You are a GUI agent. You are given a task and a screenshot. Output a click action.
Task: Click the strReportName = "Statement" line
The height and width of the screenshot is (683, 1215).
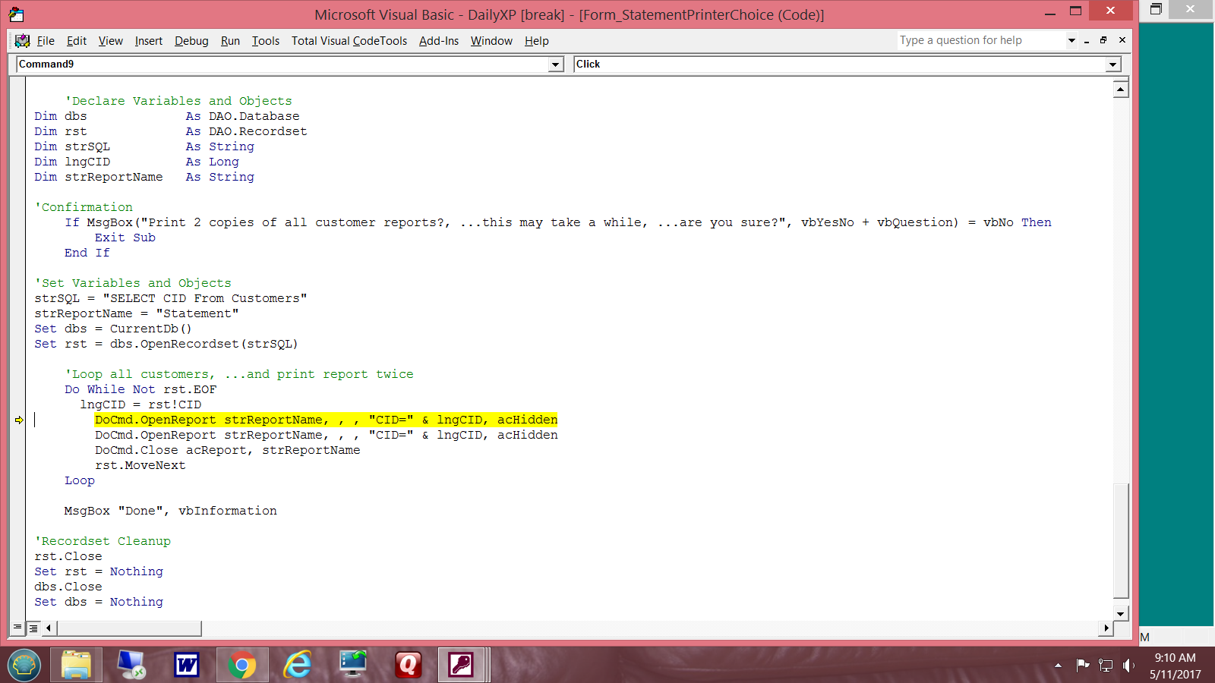click(137, 313)
